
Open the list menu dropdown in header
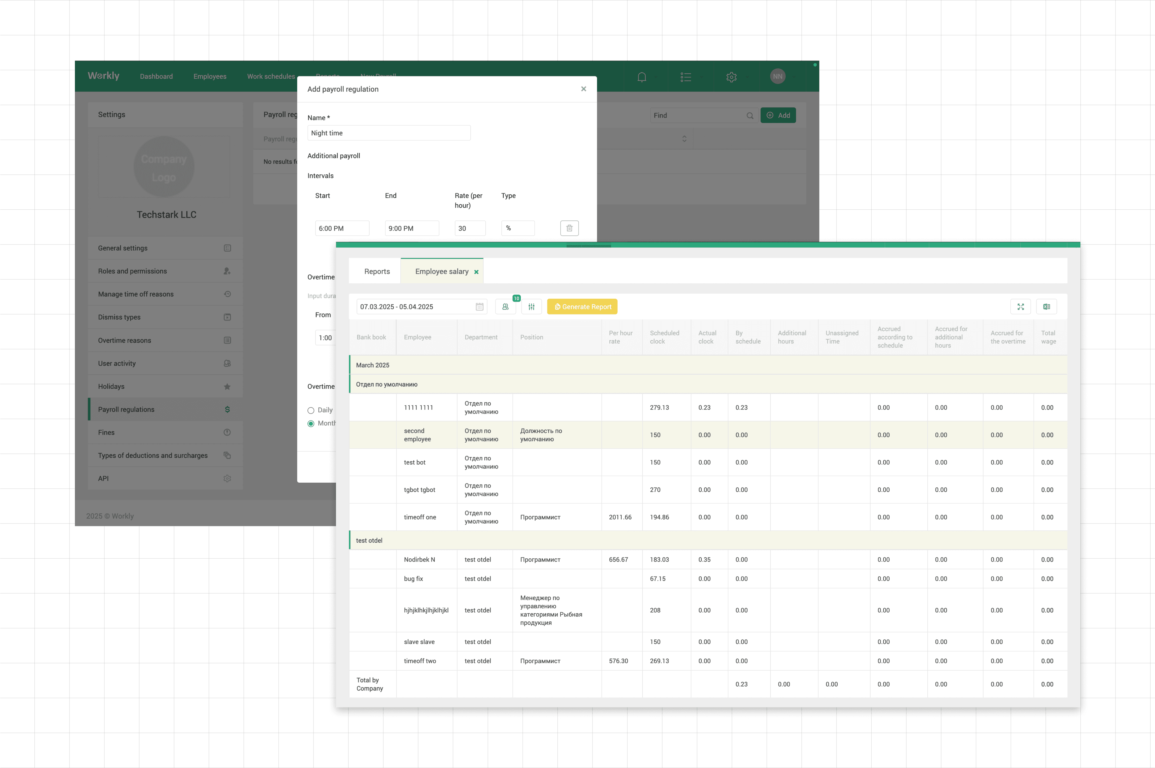pos(685,77)
